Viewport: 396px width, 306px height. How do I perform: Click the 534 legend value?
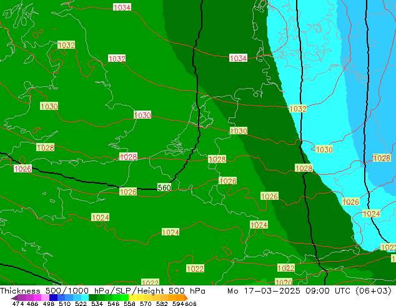point(97,304)
